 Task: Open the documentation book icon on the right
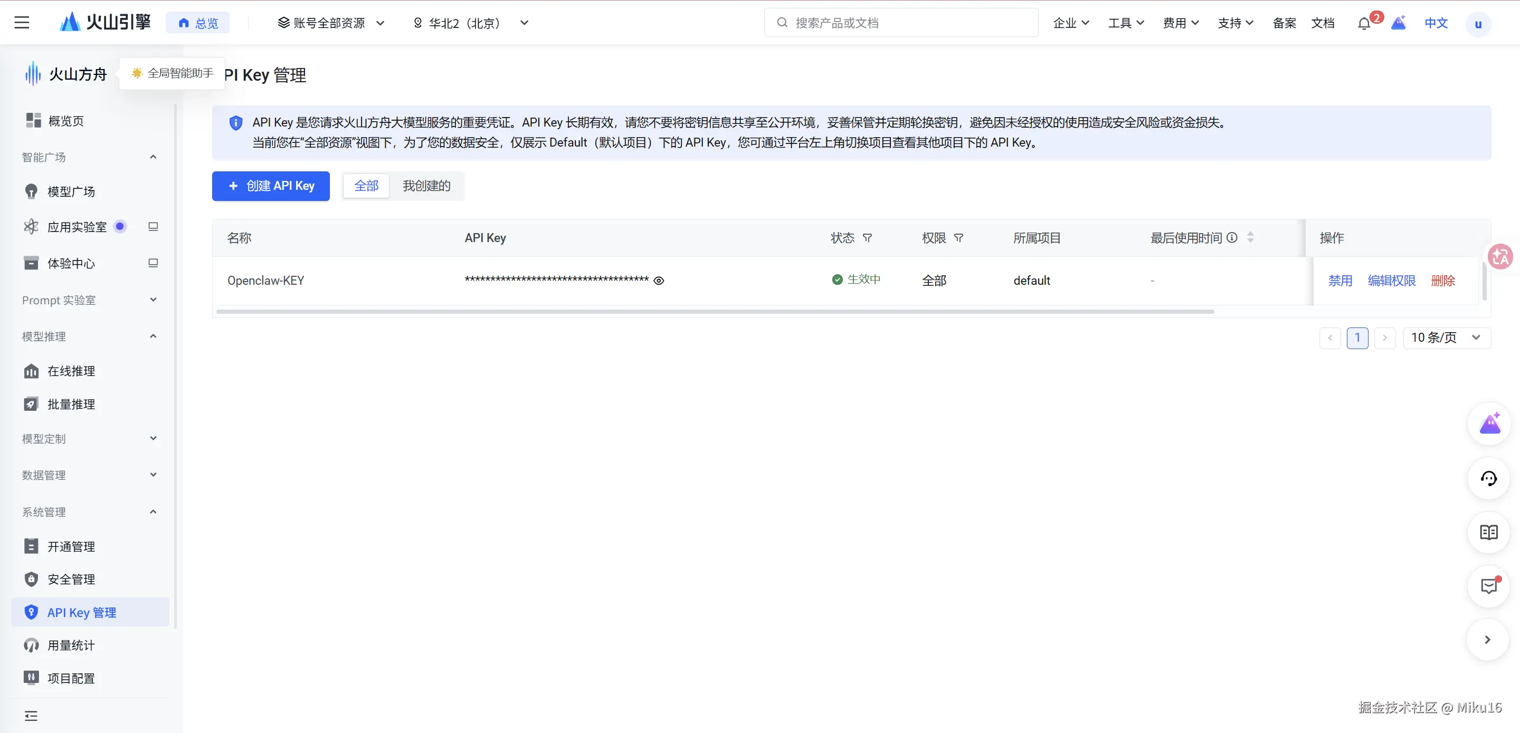pos(1488,533)
